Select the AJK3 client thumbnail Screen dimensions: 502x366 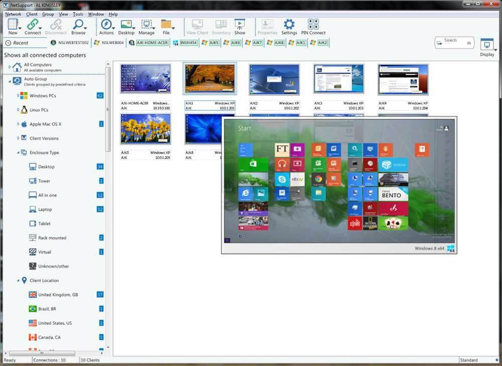pos(339,79)
